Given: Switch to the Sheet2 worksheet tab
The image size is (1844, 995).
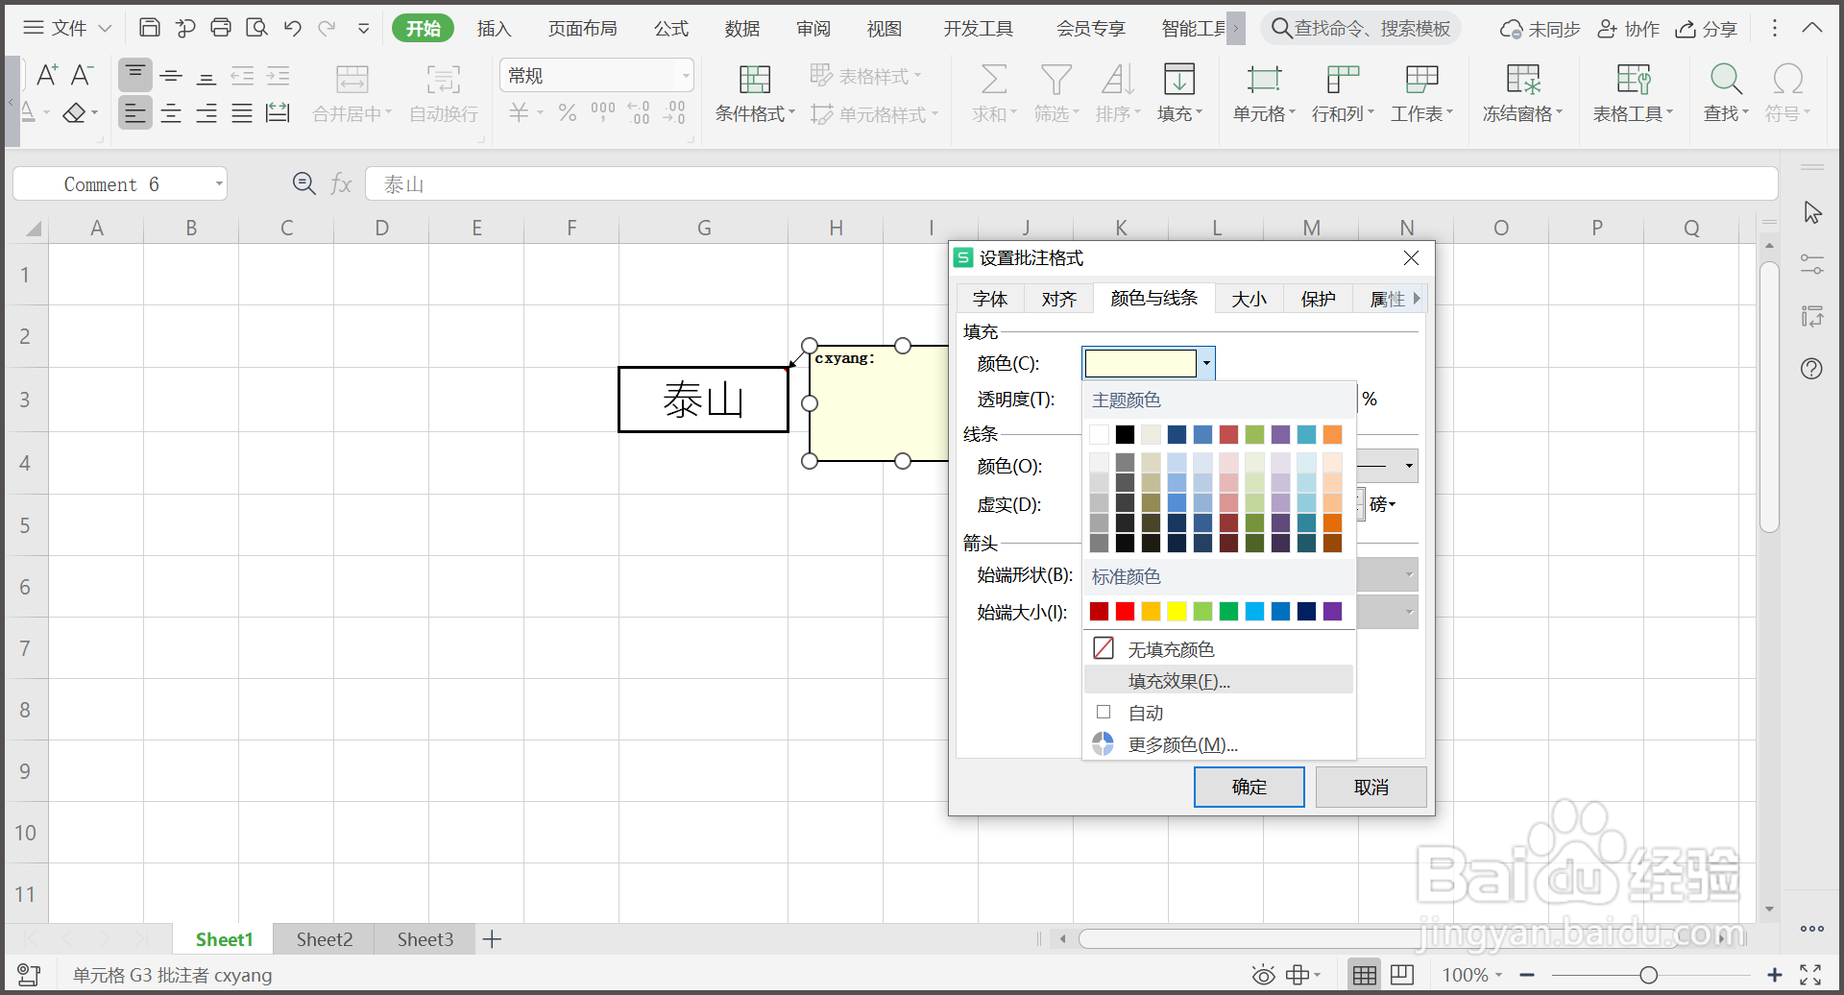Looking at the screenshot, I should 325,939.
